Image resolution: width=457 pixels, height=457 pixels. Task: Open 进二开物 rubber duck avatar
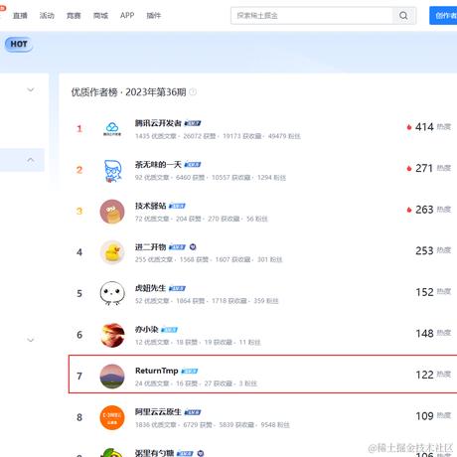coord(112,252)
